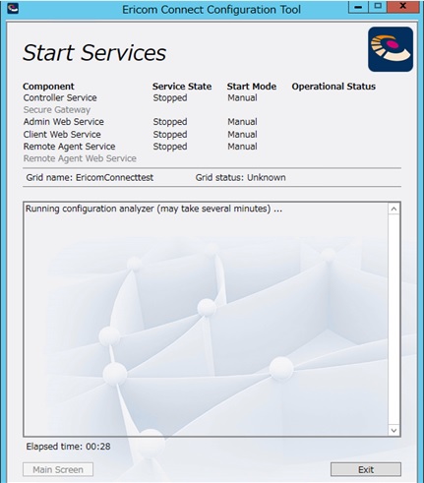The image size is (424, 483).
Task: Click the log scrollbar up arrow
Action: coord(394,209)
